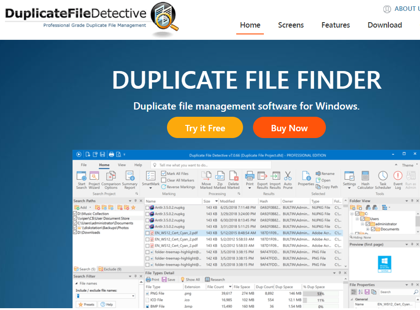
Task: Click the Tell me what you want field
Action: (211, 165)
